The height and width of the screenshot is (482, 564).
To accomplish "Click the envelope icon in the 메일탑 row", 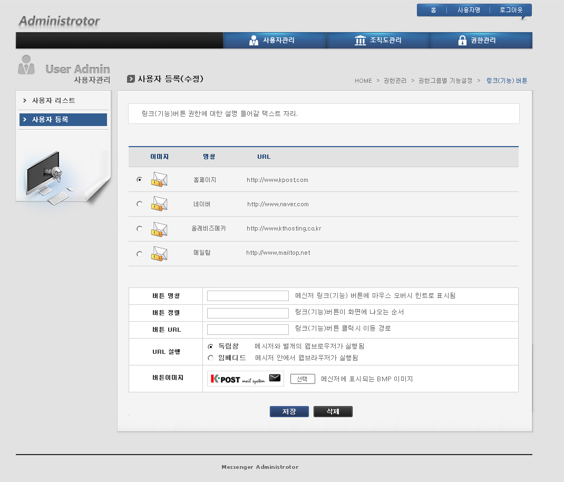I will click(159, 254).
